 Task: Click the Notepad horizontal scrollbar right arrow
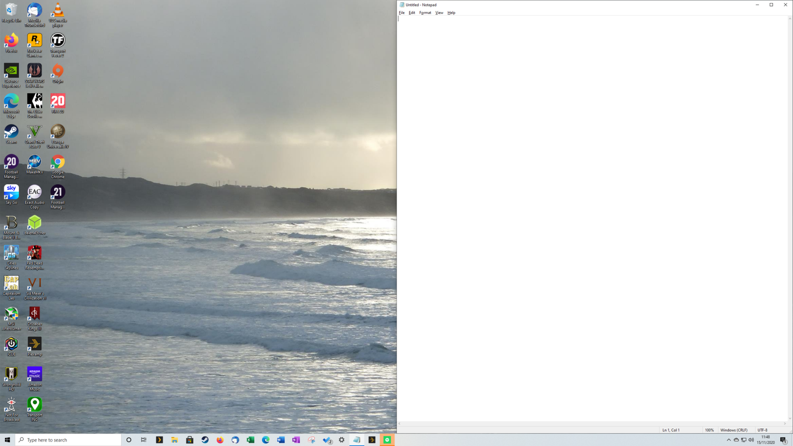[x=785, y=424]
